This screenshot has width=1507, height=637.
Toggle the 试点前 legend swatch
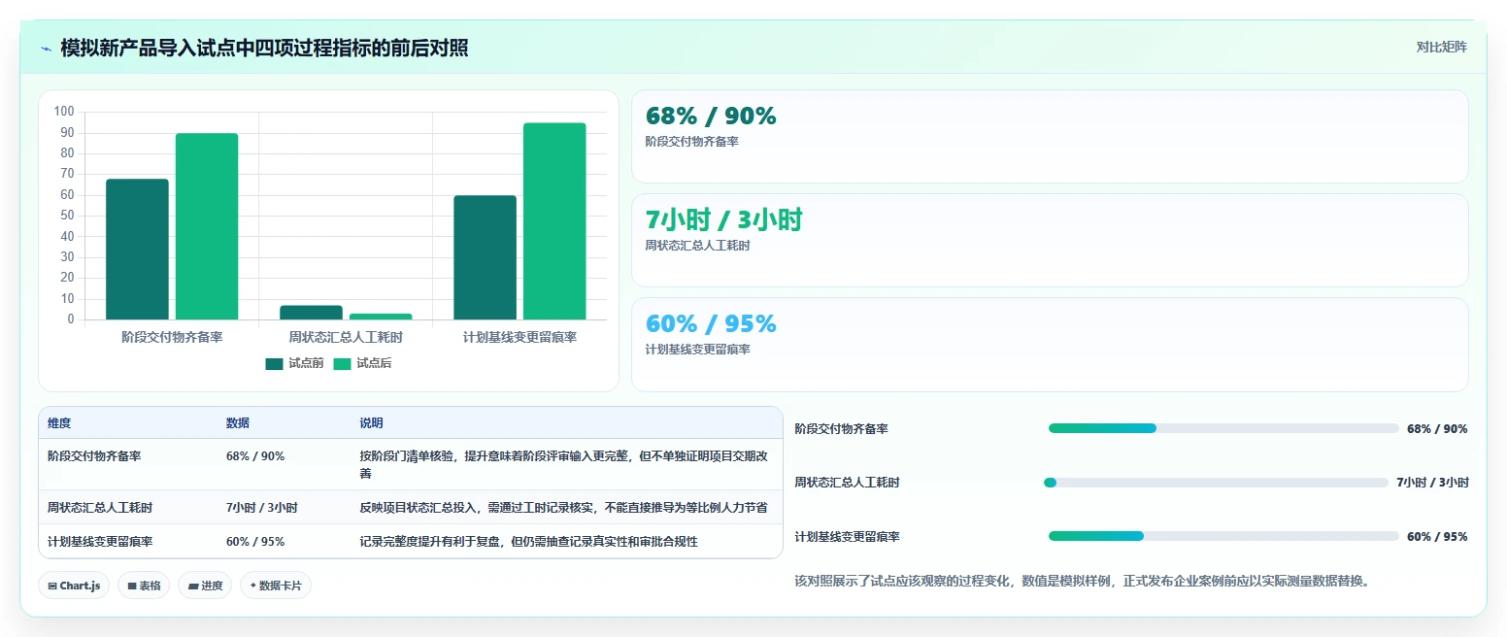click(274, 364)
